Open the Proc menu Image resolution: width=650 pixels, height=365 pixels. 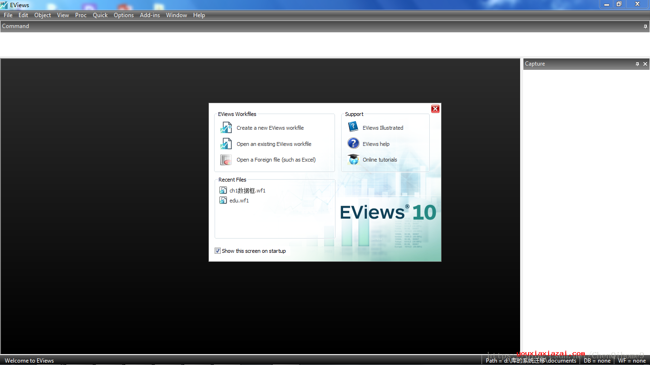(81, 15)
